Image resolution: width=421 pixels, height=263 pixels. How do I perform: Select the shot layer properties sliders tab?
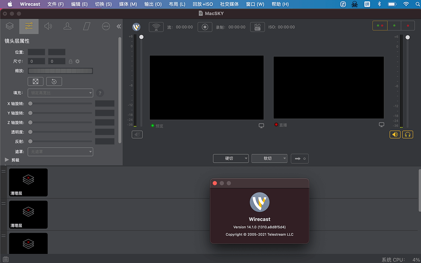(x=29, y=26)
